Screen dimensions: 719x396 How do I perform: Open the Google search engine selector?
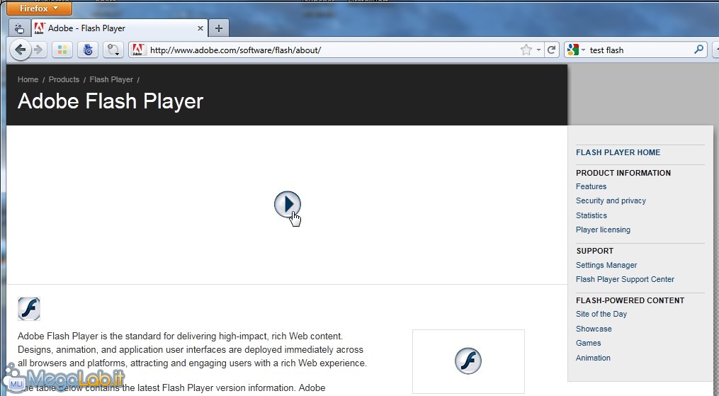point(576,50)
